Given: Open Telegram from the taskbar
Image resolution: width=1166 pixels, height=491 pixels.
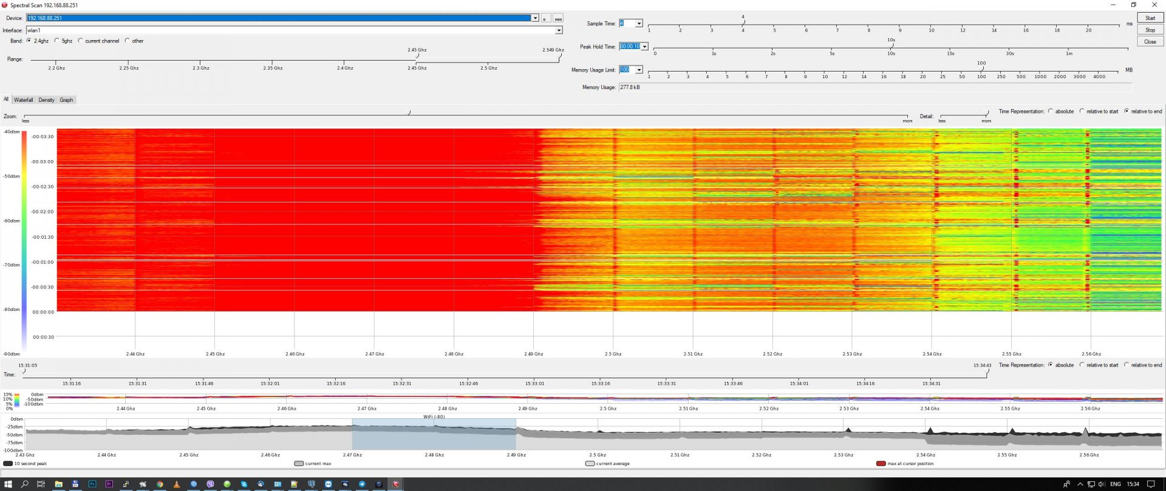Looking at the screenshot, I should 362,484.
